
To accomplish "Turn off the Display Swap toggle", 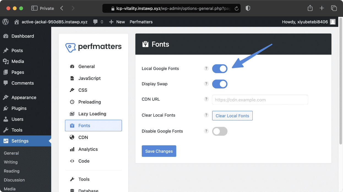I will (220, 84).
